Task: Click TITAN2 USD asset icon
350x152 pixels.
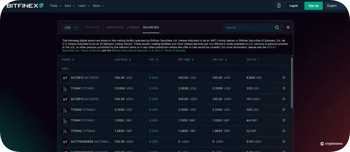Action: point(65,110)
